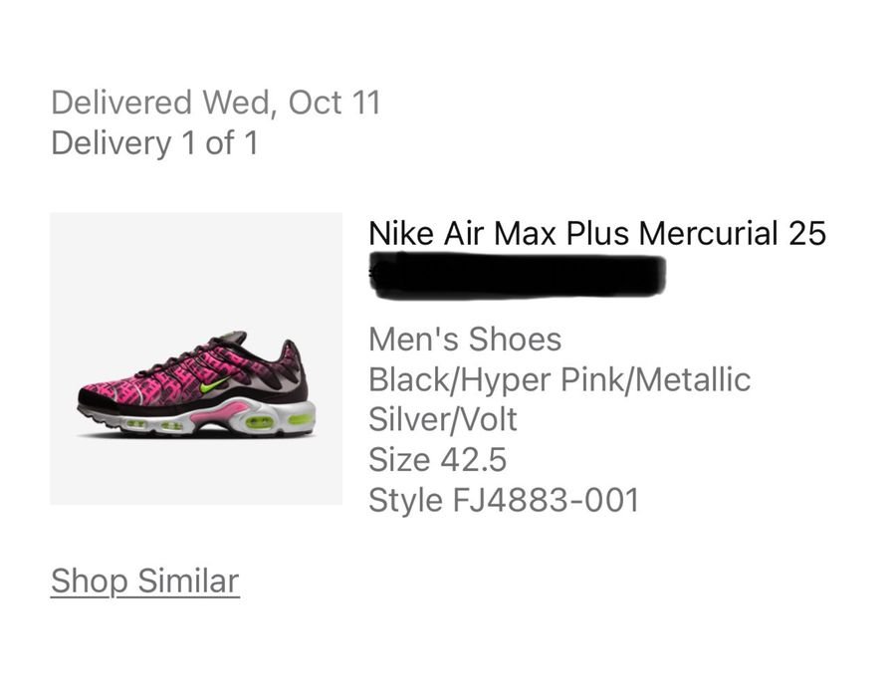
Task: Click the Men's Shoes category text
Action: pos(464,340)
